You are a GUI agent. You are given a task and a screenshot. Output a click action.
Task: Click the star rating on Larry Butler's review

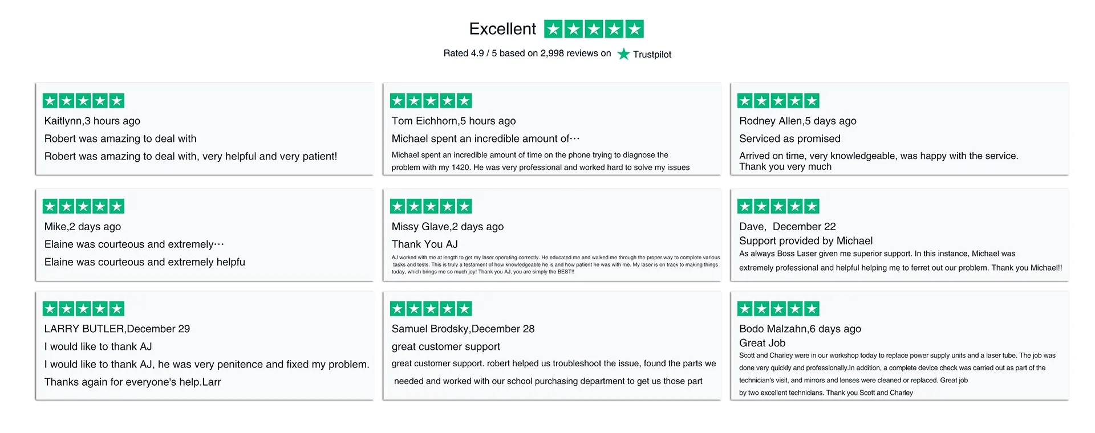(83, 309)
